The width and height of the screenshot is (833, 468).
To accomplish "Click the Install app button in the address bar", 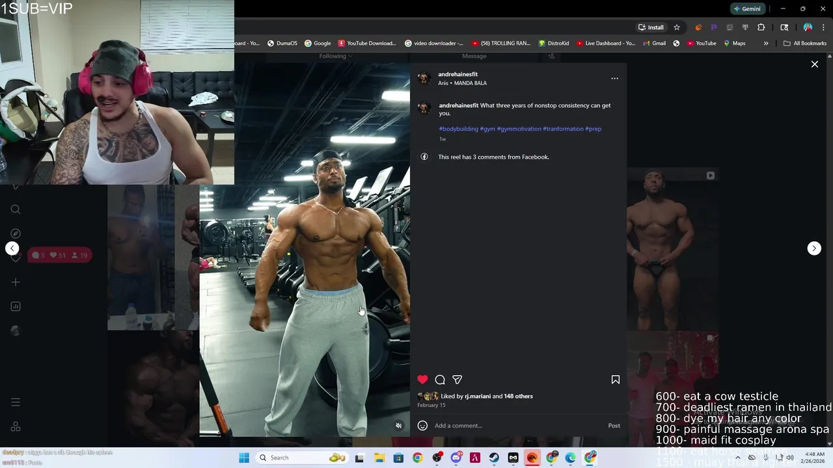I will click(x=651, y=27).
